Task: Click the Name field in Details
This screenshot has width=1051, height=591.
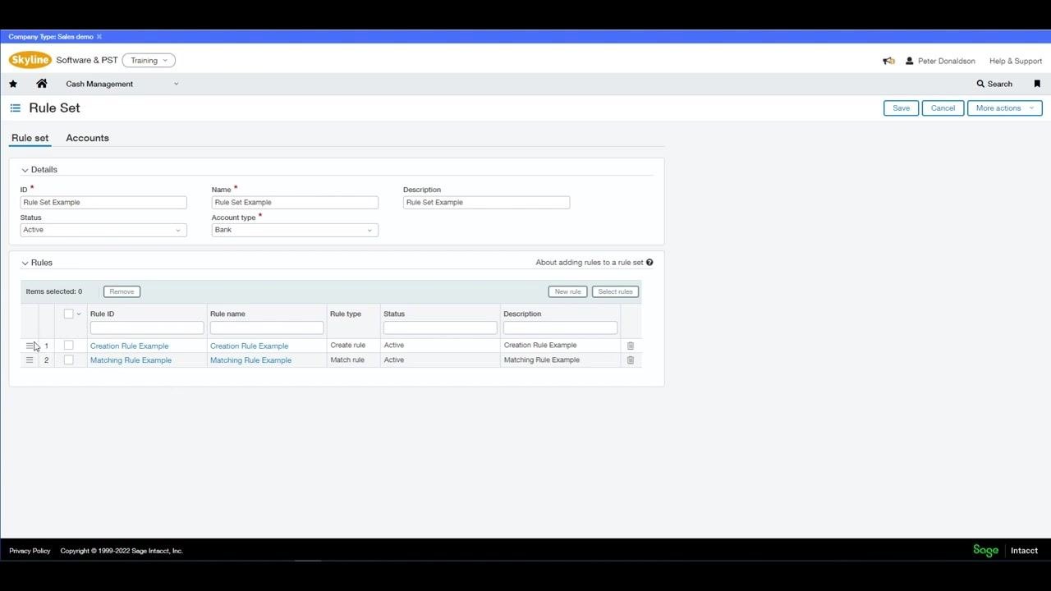Action: tap(295, 203)
